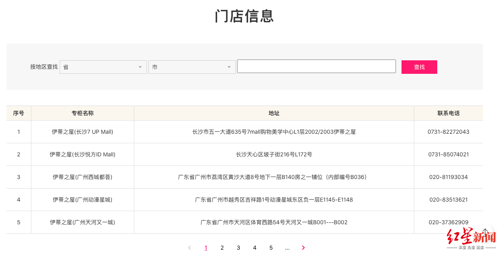Go to page 2 of results
This screenshot has height=254, width=500.
point(222,248)
